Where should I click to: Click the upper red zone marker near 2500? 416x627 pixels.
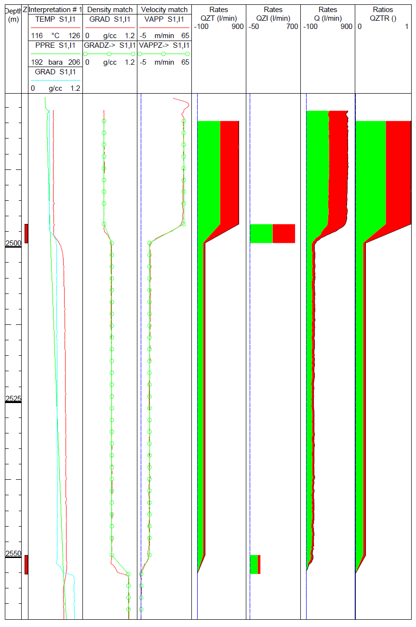(x=26, y=233)
